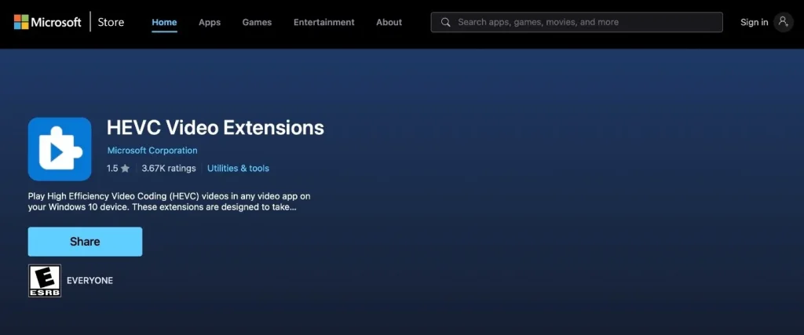This screenshot has width=804, height=335.
Task: Click the HEVC Video Extensions app icon
Action: click(x=60, y=149)
